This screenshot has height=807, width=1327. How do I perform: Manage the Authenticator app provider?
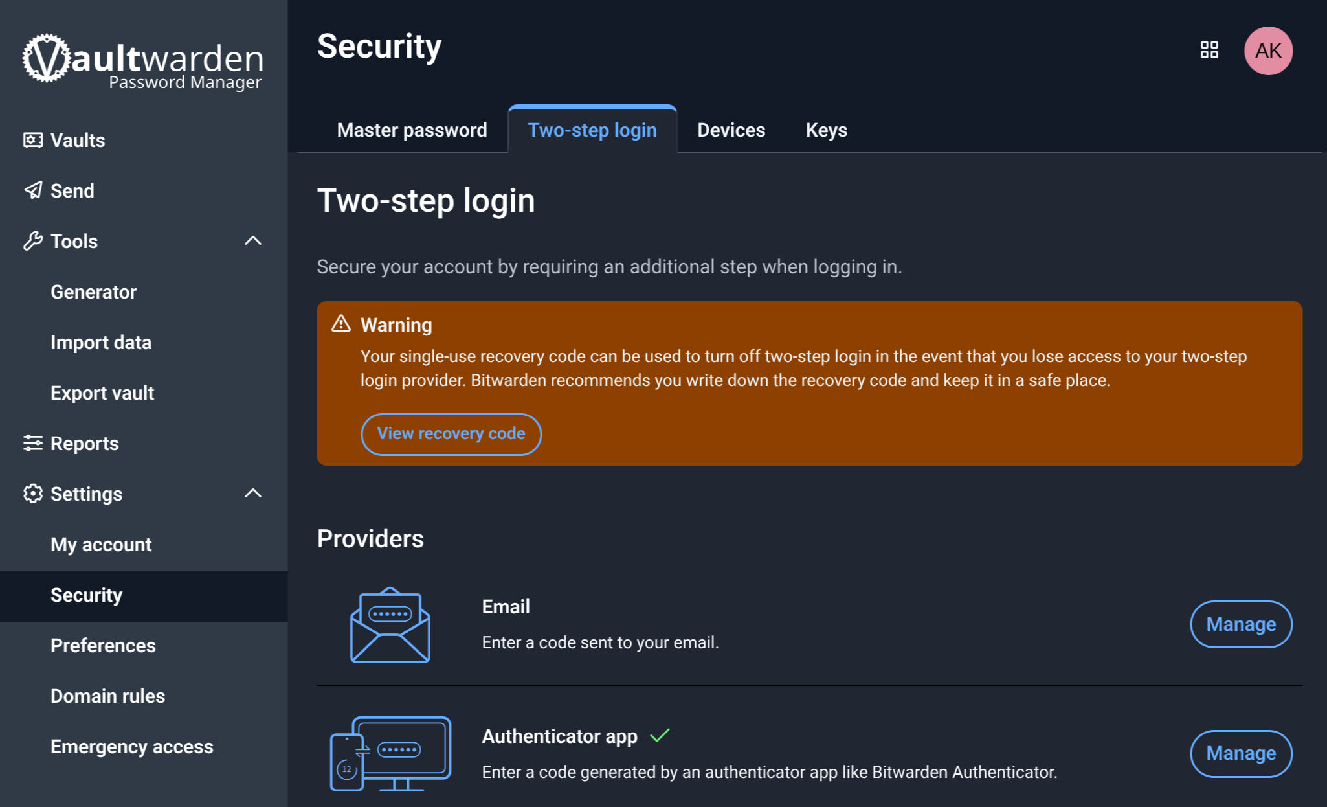coord(1240,753)
